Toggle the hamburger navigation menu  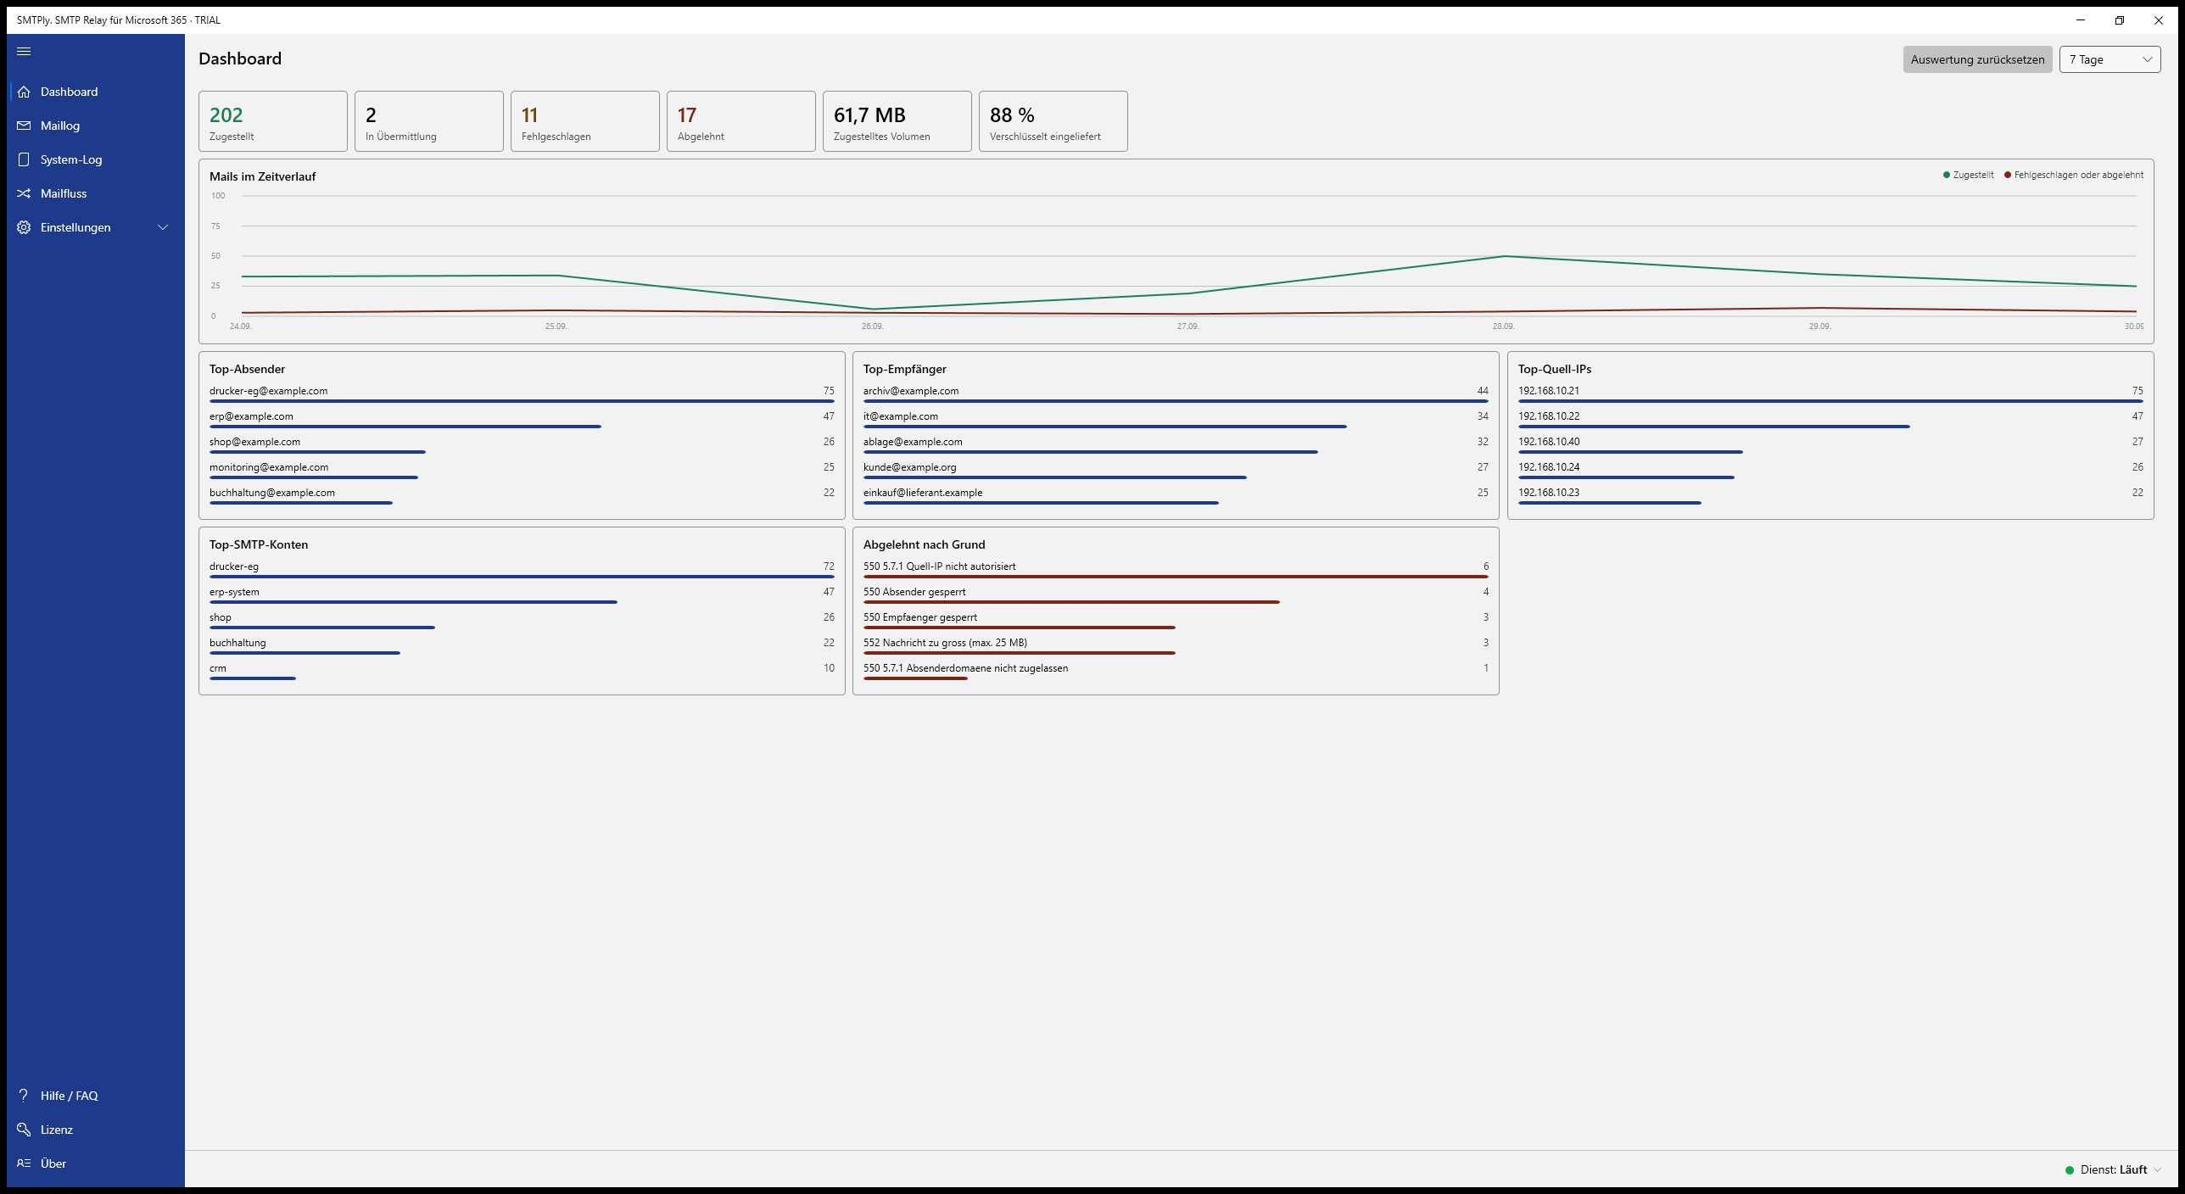click(x=24, y=51)
